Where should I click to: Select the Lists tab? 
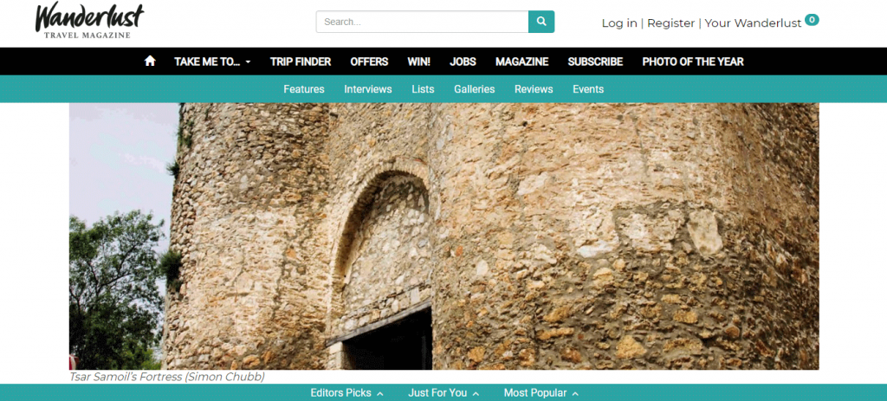(423, 89)
